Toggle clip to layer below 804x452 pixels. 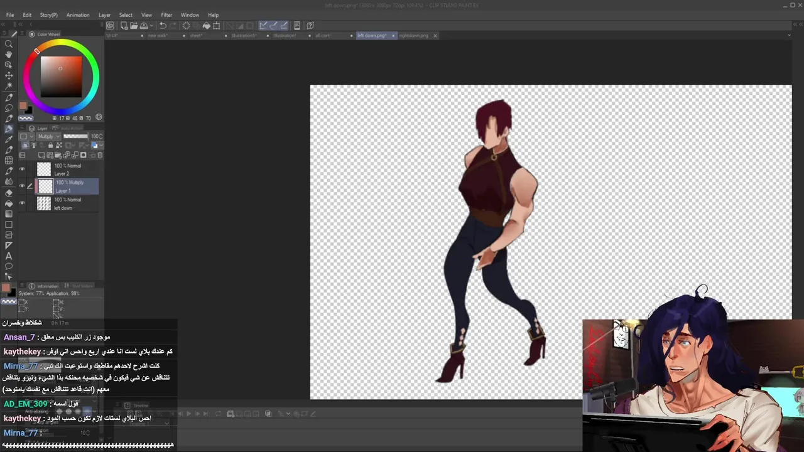(26, 146)
